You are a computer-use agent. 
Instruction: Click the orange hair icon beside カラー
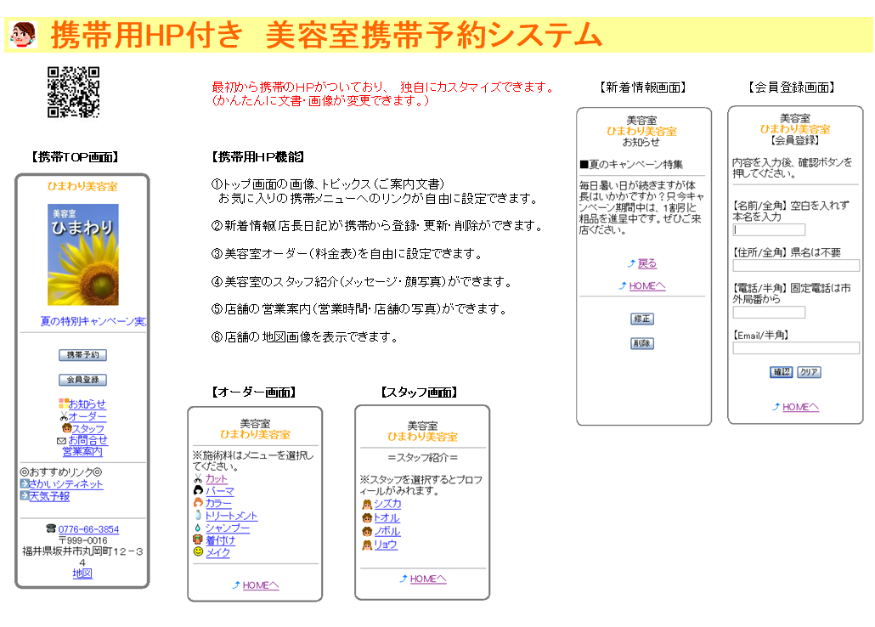click(198, 503)
